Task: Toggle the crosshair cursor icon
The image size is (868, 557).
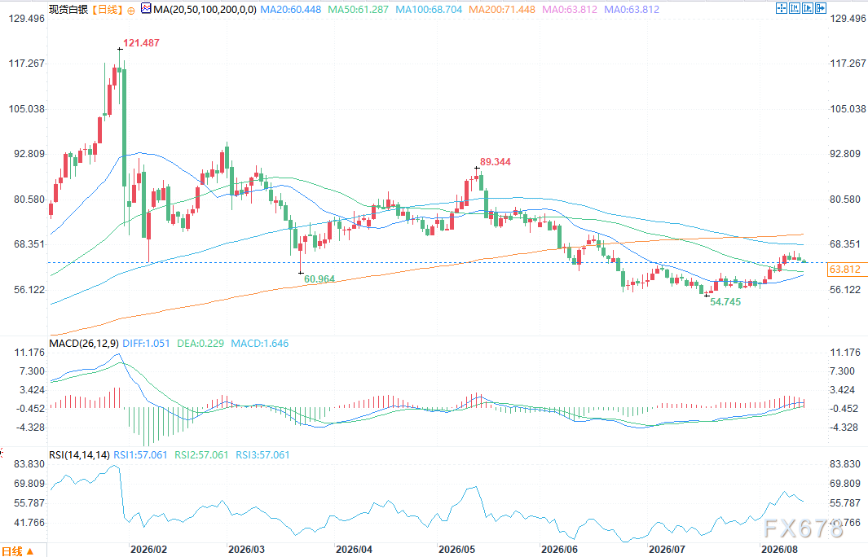Action: point(782,8)
